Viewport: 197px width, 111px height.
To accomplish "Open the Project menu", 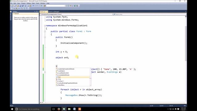I will 23,3.
